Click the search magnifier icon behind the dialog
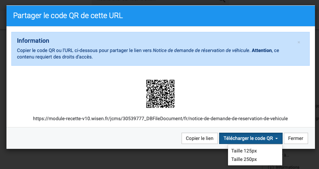The image size is (319, 169). coord(222,1)
